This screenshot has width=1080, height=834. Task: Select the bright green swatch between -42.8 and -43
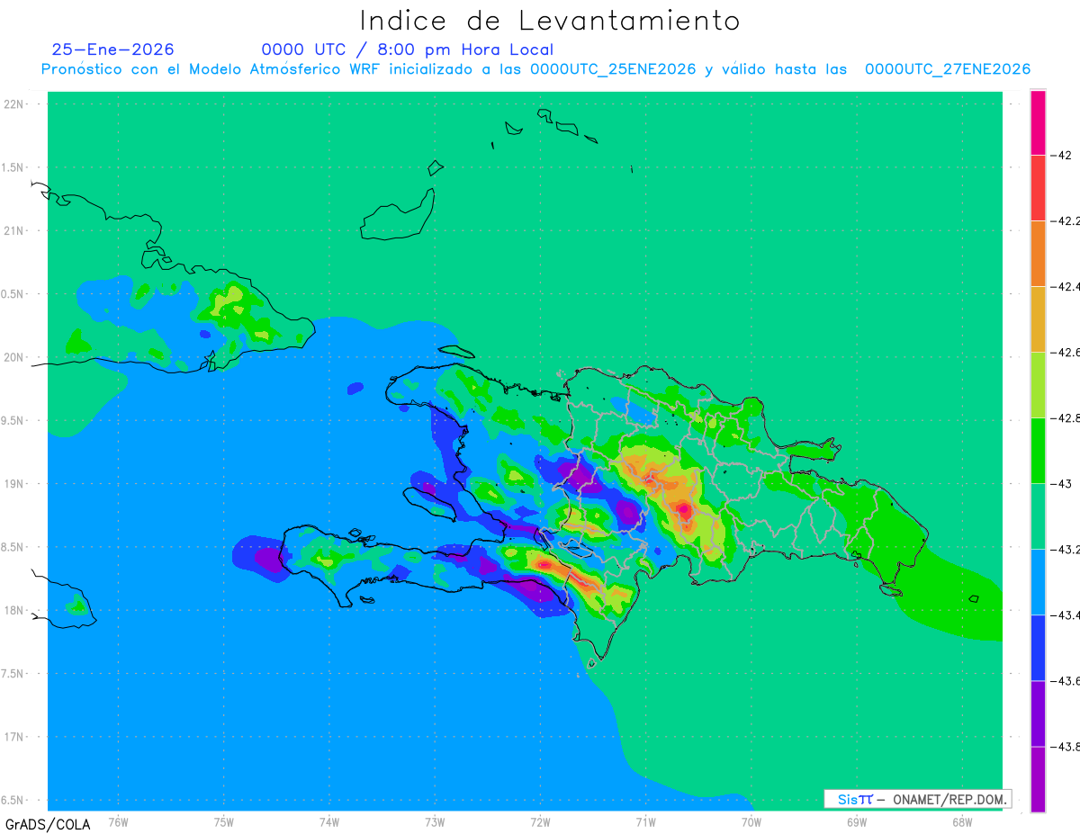[1038, 451]
